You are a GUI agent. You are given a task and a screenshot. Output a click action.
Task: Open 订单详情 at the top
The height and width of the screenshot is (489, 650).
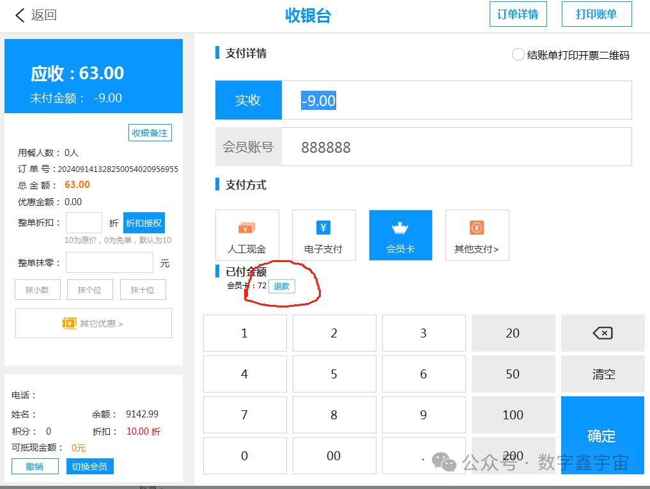(x=518, y=13)
